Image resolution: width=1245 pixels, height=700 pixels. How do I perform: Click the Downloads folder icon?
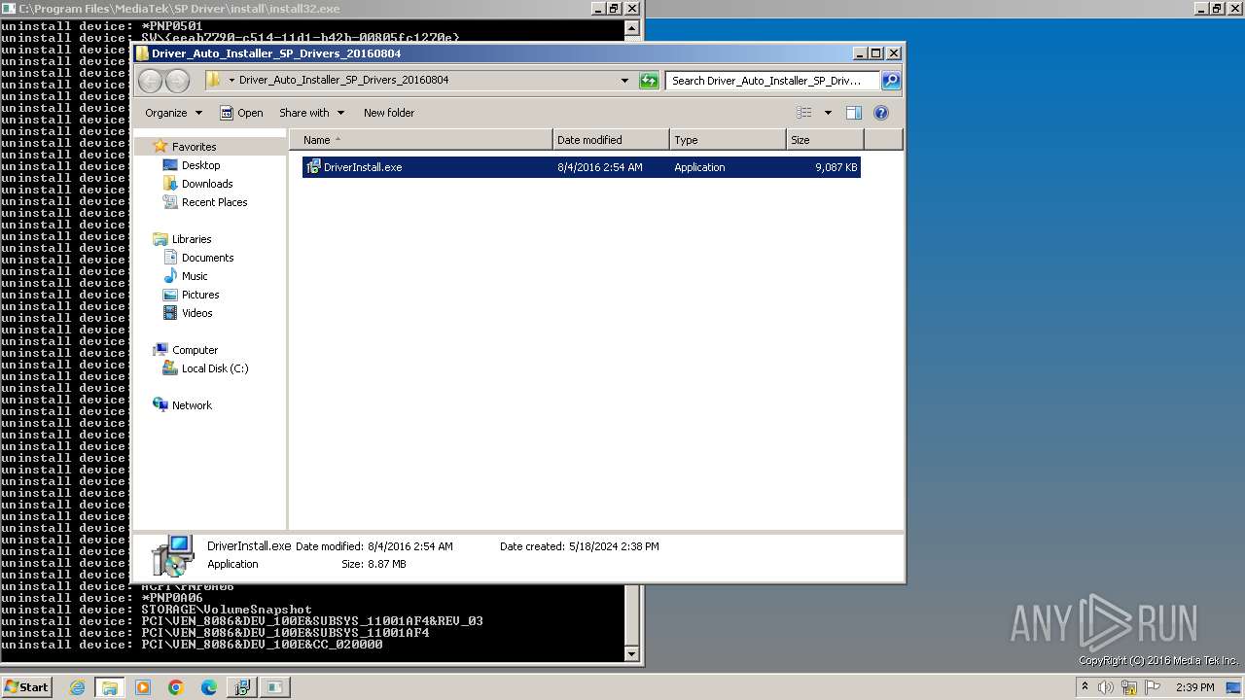(x=170, y=184)
